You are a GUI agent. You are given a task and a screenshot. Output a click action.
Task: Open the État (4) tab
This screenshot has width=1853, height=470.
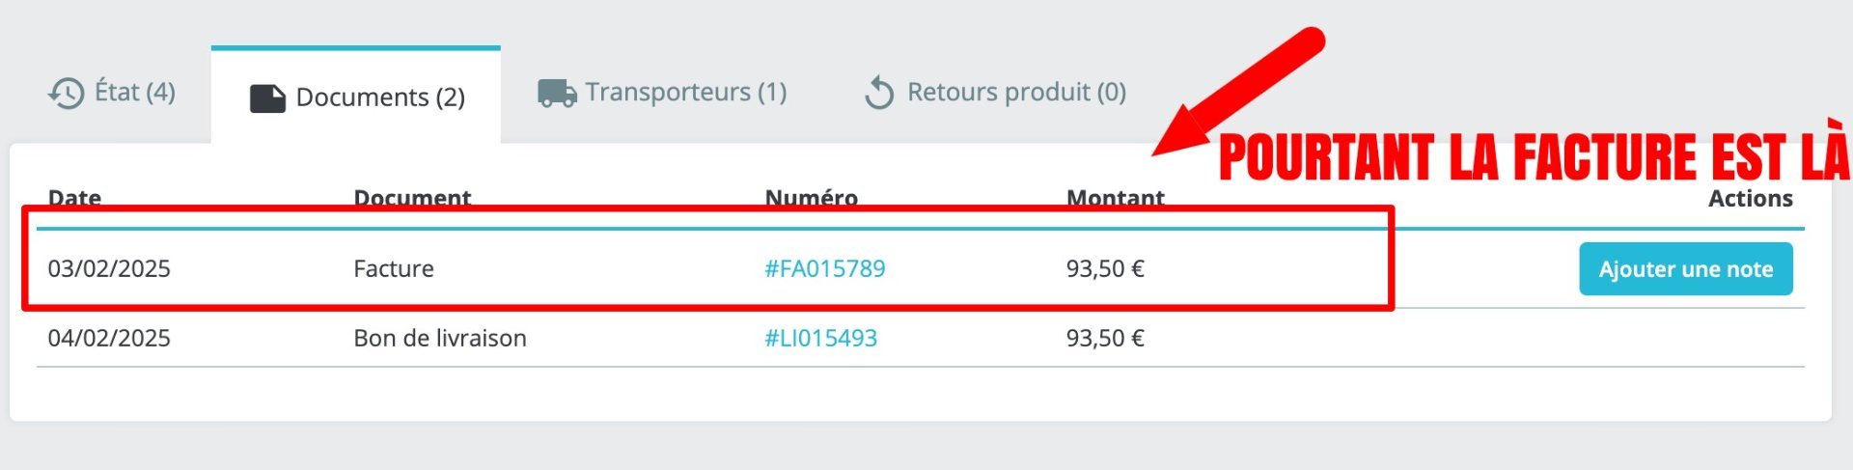(x=134, y=92)
